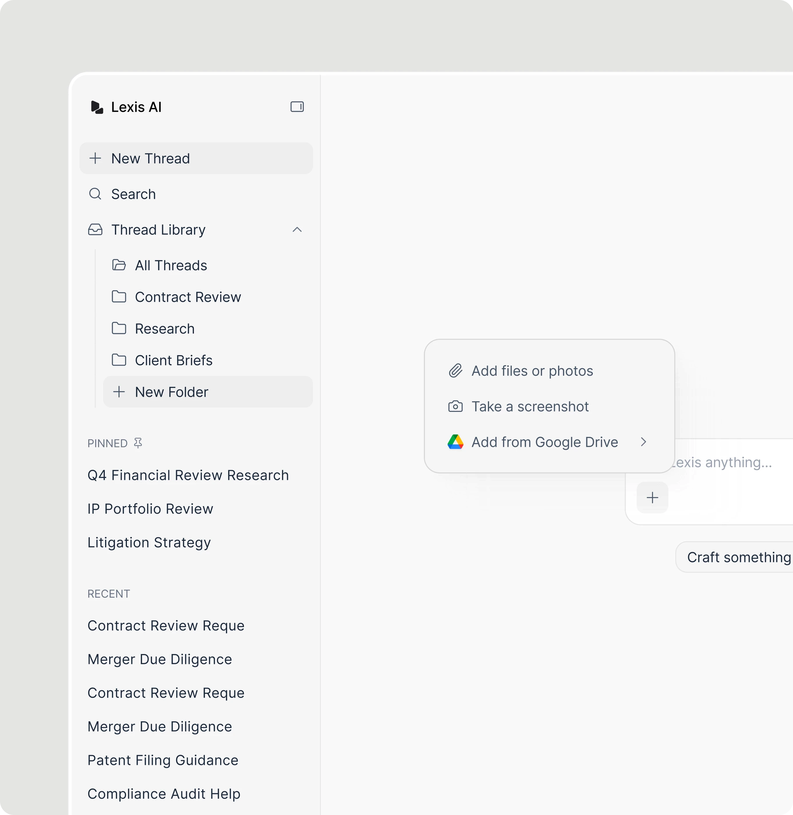Click the folder icon beside Contract Review
Screen dimensions: 793x815
[x=119, y=297]
